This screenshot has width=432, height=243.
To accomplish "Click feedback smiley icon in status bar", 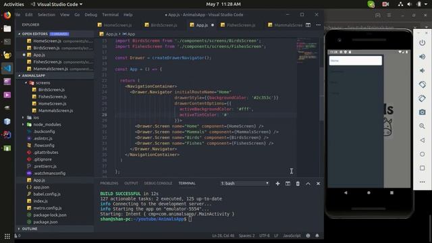I will pyautogui.click(x=308, y=236).
